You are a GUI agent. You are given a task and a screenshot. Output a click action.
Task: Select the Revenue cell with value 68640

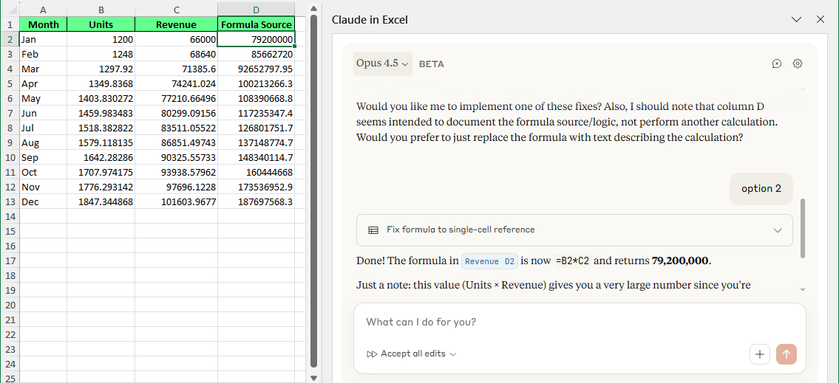(x=176, y=54)
